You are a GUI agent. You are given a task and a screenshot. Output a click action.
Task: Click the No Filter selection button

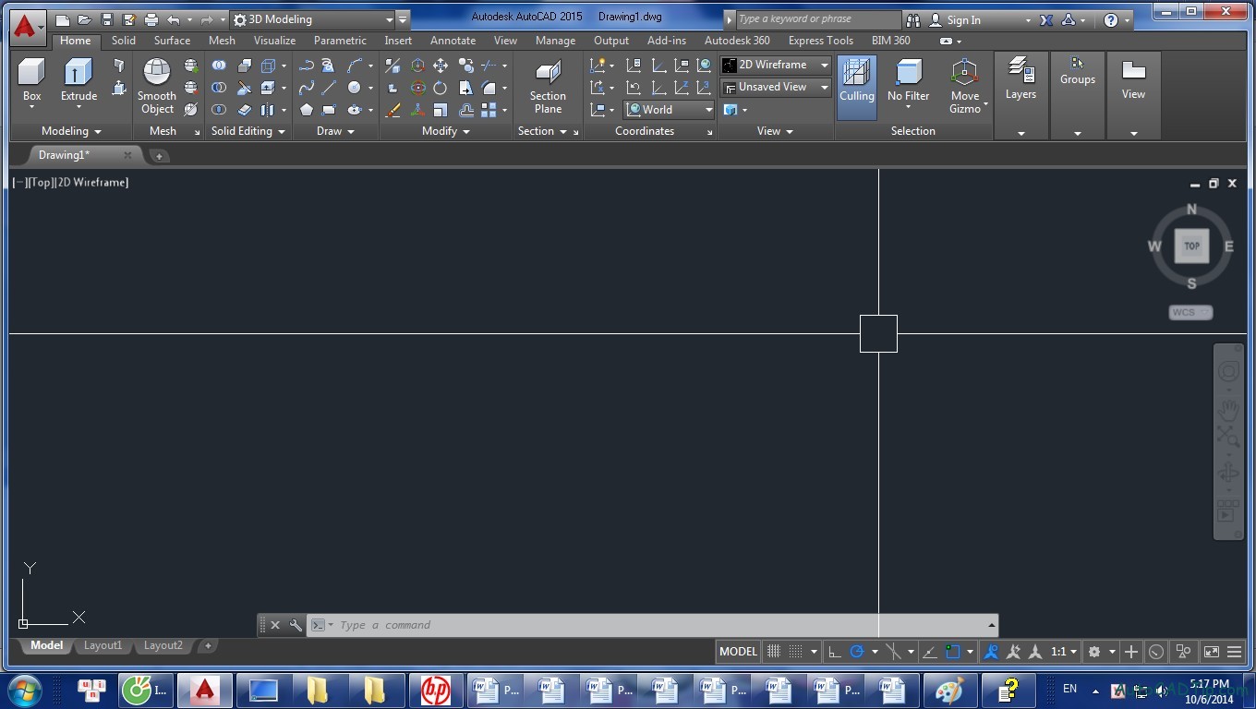click(x=909, y=81)
